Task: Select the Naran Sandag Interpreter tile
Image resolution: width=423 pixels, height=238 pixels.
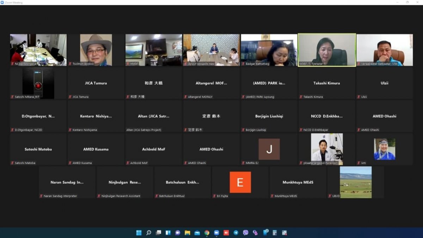Action: 67,182
